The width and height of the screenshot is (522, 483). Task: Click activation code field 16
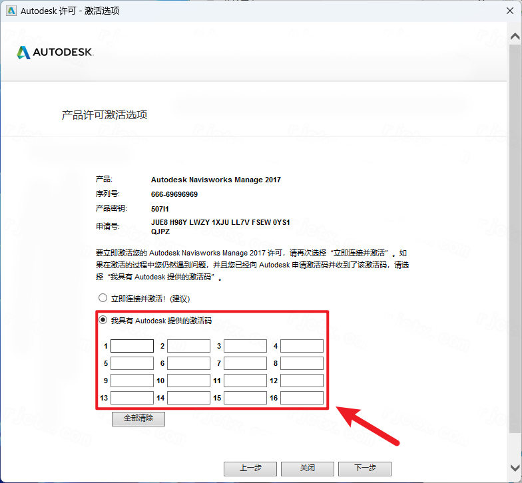(302, 398)
